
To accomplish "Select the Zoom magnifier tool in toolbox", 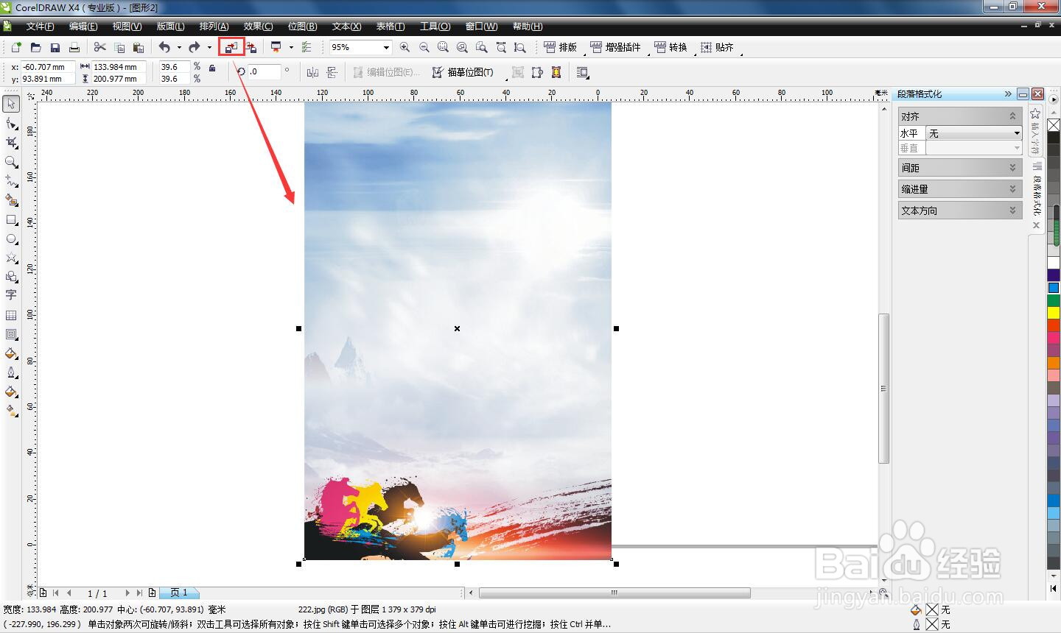I will click(11, 162).
